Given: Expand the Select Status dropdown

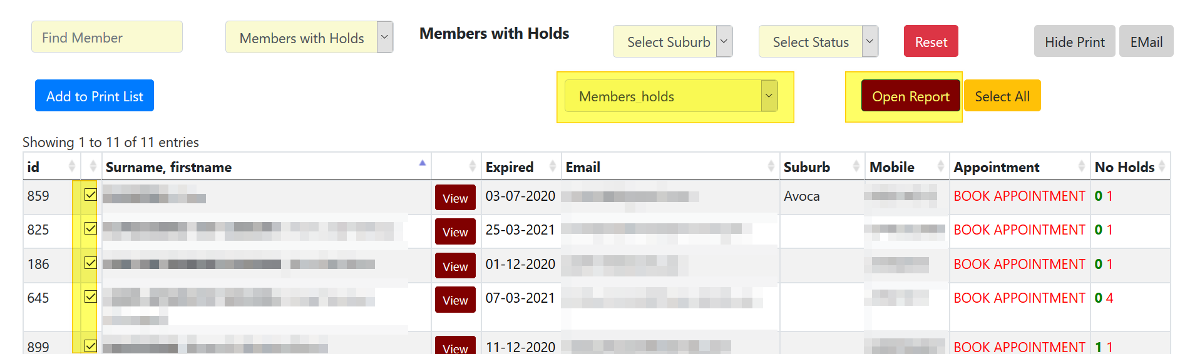Looking at the screenshot, I should pyautogui.click(x=818, y=42).
